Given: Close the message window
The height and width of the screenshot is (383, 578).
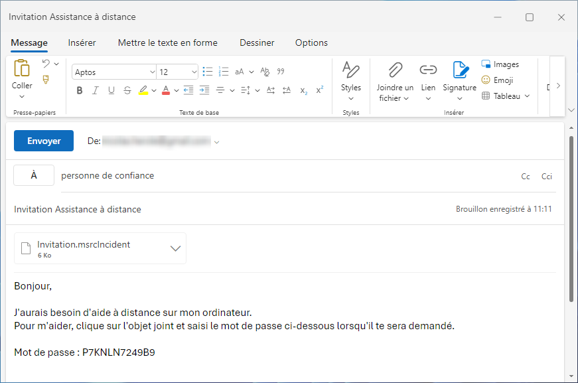Looking at the screenshot, I should 561,17.
